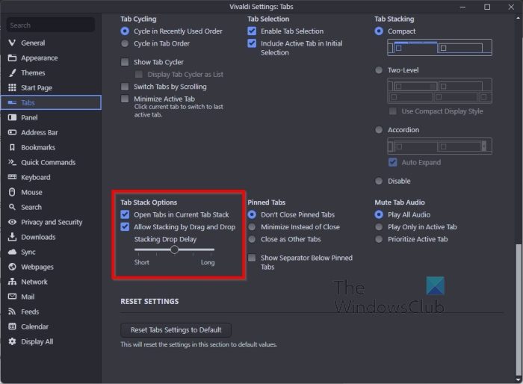The width and height of the screenshot is (523, 384).
Task: Click the Webpages globe icon
Action: [12, 267]
